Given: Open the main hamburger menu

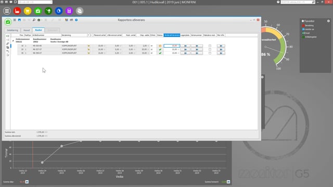Looking at the screenshot, I should tap(7, 11).
